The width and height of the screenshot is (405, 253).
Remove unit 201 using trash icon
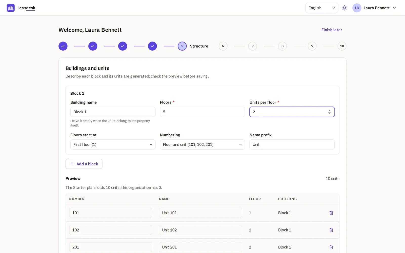(331, 247)
